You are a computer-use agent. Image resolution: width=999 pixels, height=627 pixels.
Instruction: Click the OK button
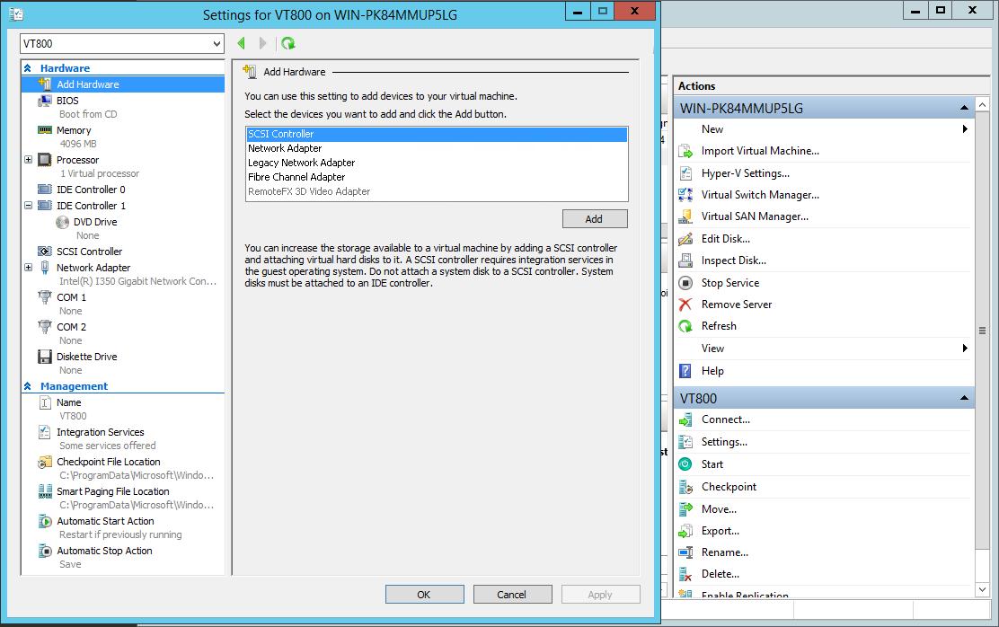click(424, 595)
